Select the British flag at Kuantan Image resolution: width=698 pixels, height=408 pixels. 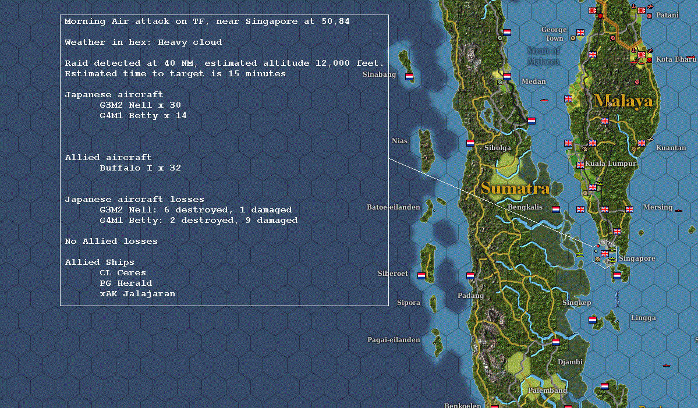point(642,143)
